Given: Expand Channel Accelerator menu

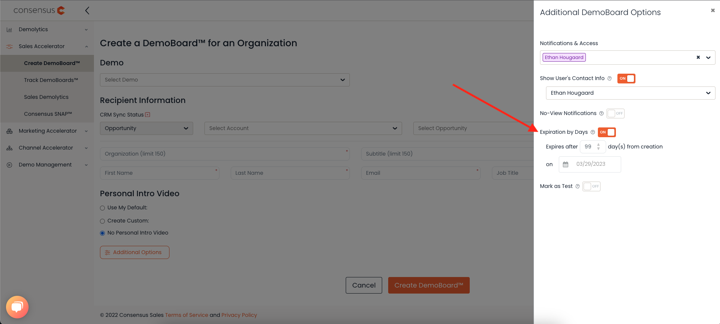Looking at the screenshot, I should [x=86, y=148].
